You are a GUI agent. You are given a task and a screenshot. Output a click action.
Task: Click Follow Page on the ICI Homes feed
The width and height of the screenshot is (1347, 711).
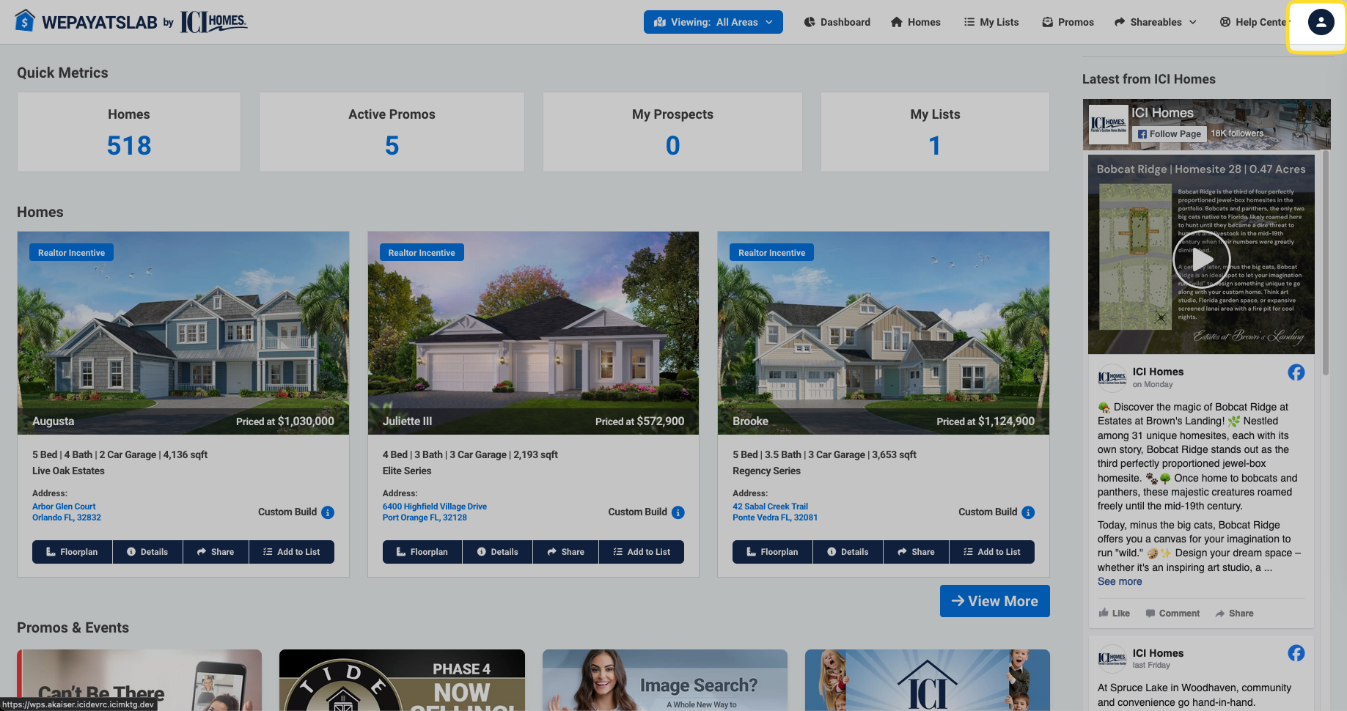coord(1169,134)
